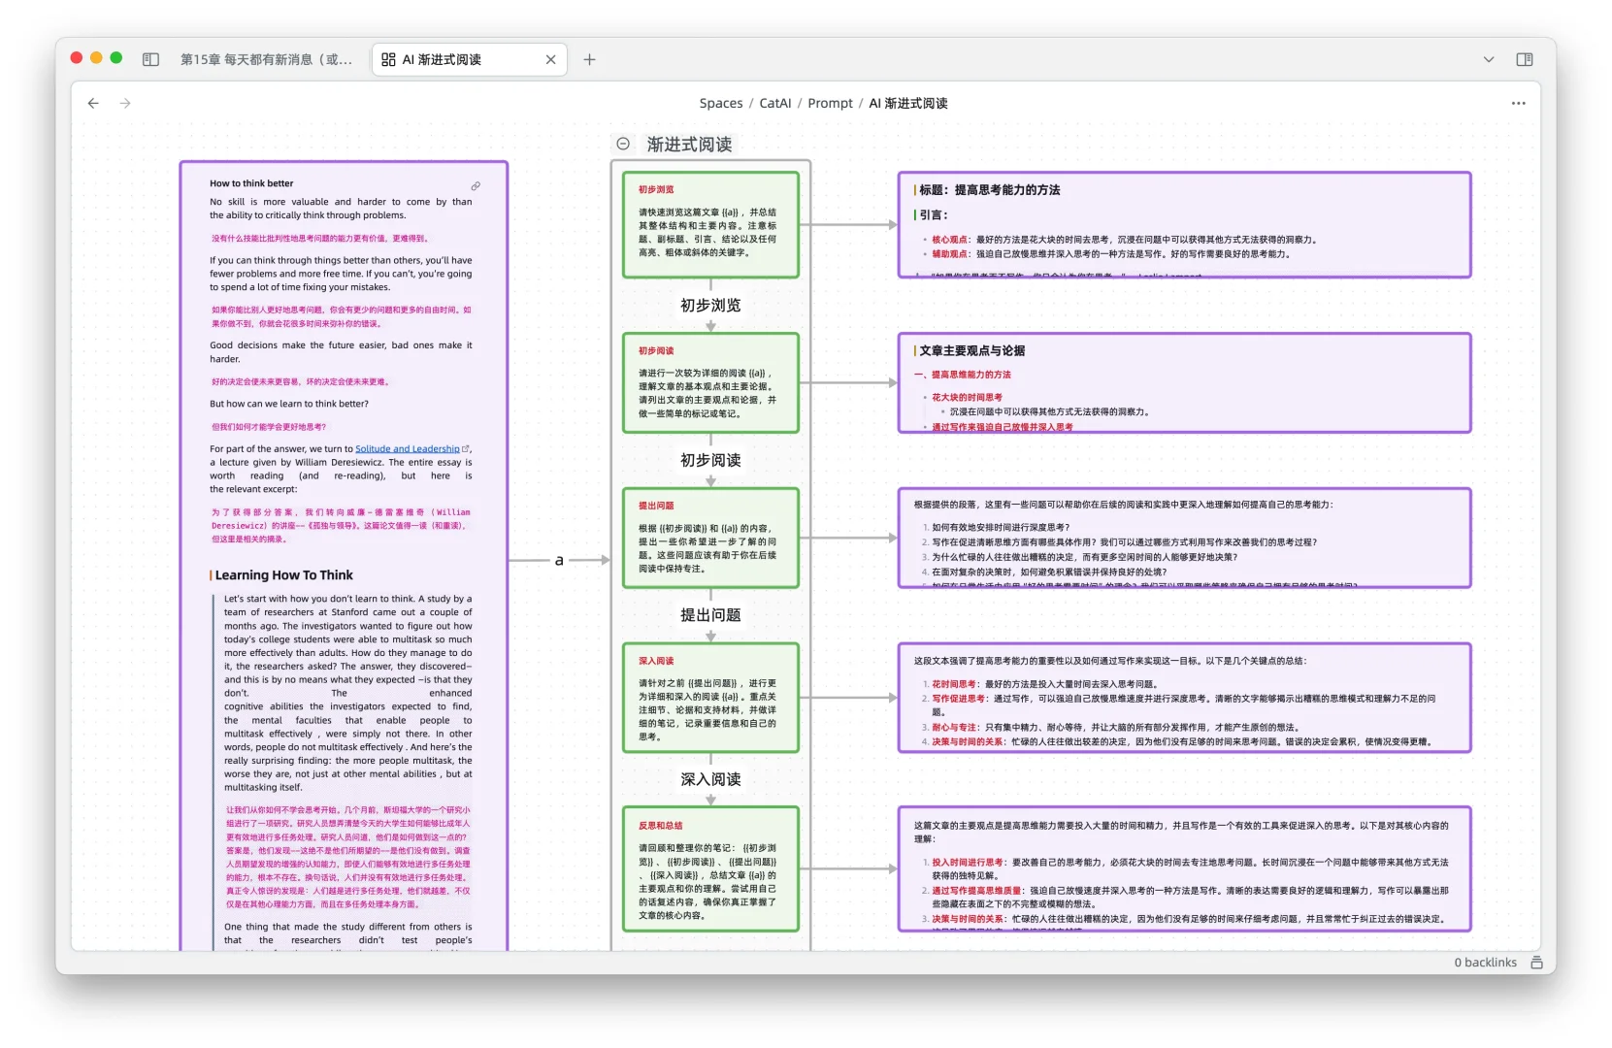Click 一、提高思维能力的方法 red heading

click(962, 375)
